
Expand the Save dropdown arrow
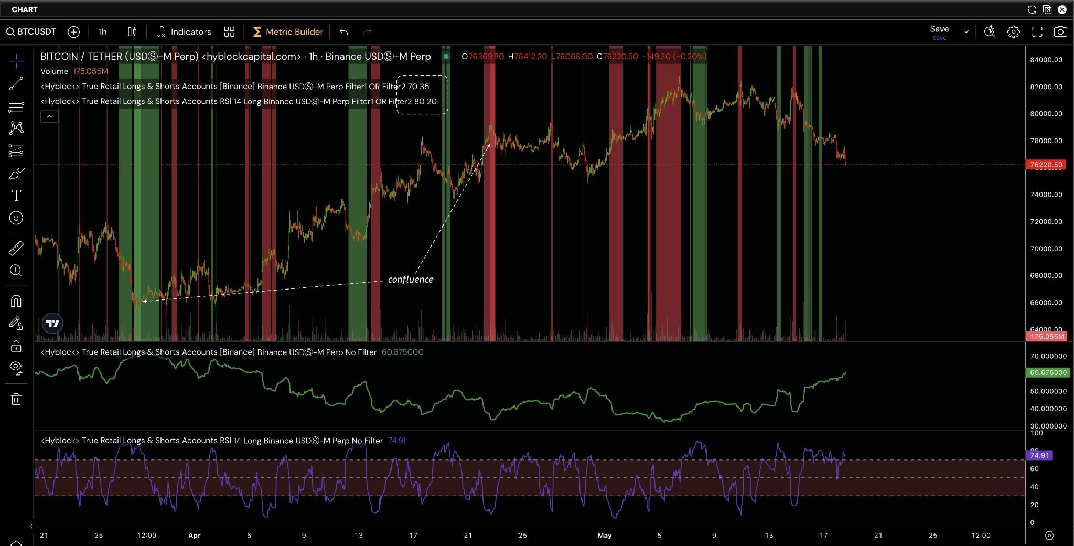point(966,32)
